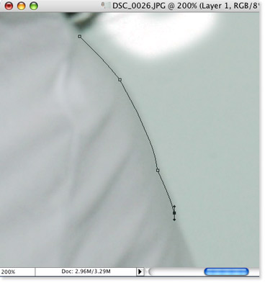Click the 200% zoom level field
This screenshot has height=288, width=270.
click(x=17, y=271)
